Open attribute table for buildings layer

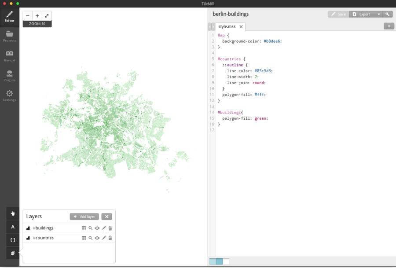(84, 228)
